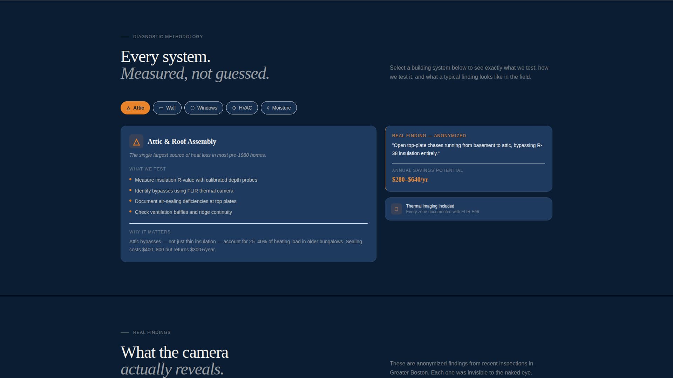Open the Attic & Roof Assembly detail card
Image resolution: width=673 pixels, height=378 pixels.
(x=248, y=194)
